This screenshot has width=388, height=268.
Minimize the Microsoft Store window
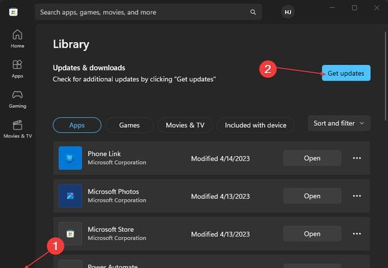(x=332, y=8)
